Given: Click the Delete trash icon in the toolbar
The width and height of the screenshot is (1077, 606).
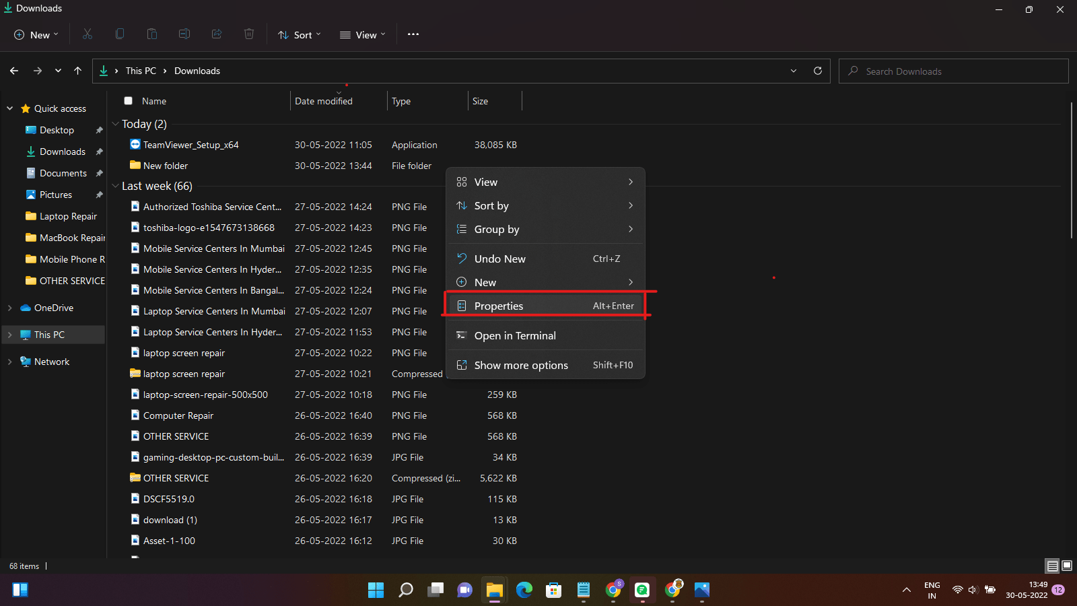Looking at the screenshot, I should tap(248, 34).
